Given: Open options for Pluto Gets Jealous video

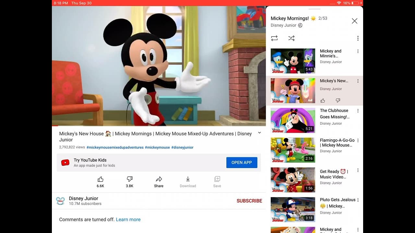Looking at the screenshot, I should [358, 200].
